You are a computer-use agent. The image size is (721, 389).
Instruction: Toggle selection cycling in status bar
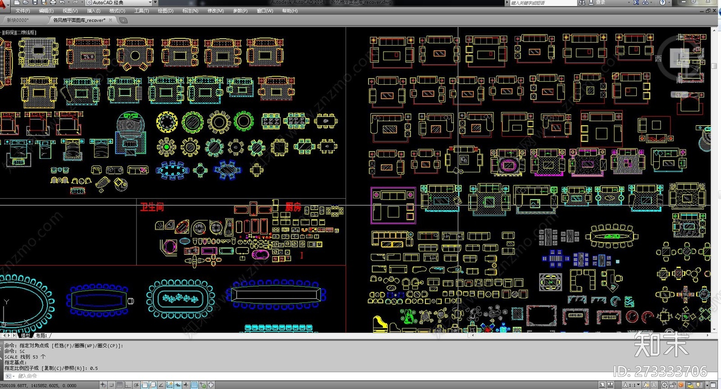coord(211,385)
